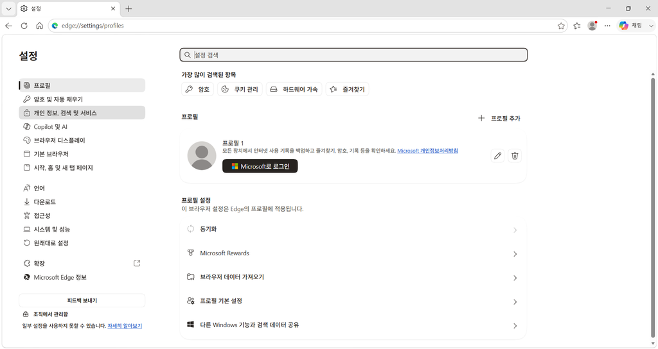
Task: Open the profile avatar in toolbar
Action: 592,26
